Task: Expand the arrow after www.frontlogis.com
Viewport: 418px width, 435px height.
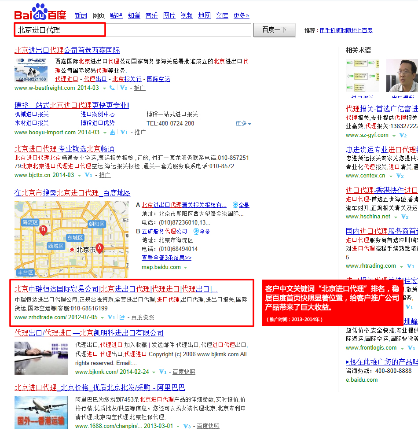Action: click(x=403, y=348)
